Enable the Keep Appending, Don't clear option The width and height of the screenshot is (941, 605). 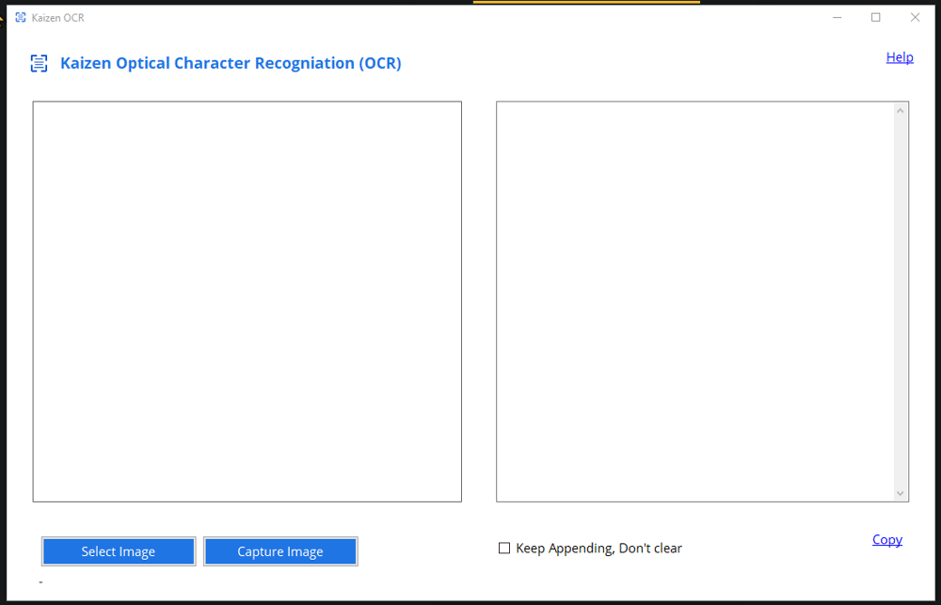(504, 548)
